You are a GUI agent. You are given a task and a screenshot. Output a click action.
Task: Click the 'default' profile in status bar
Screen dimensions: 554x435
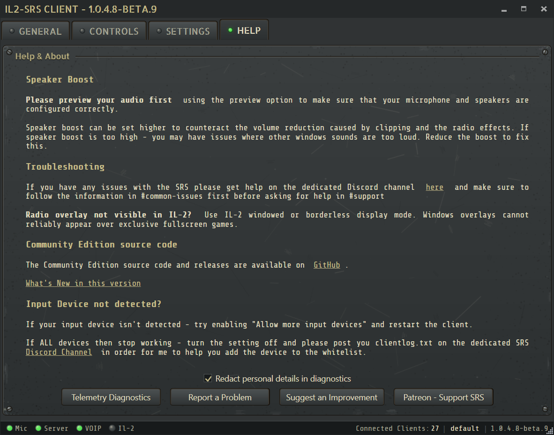coord(464,428)
